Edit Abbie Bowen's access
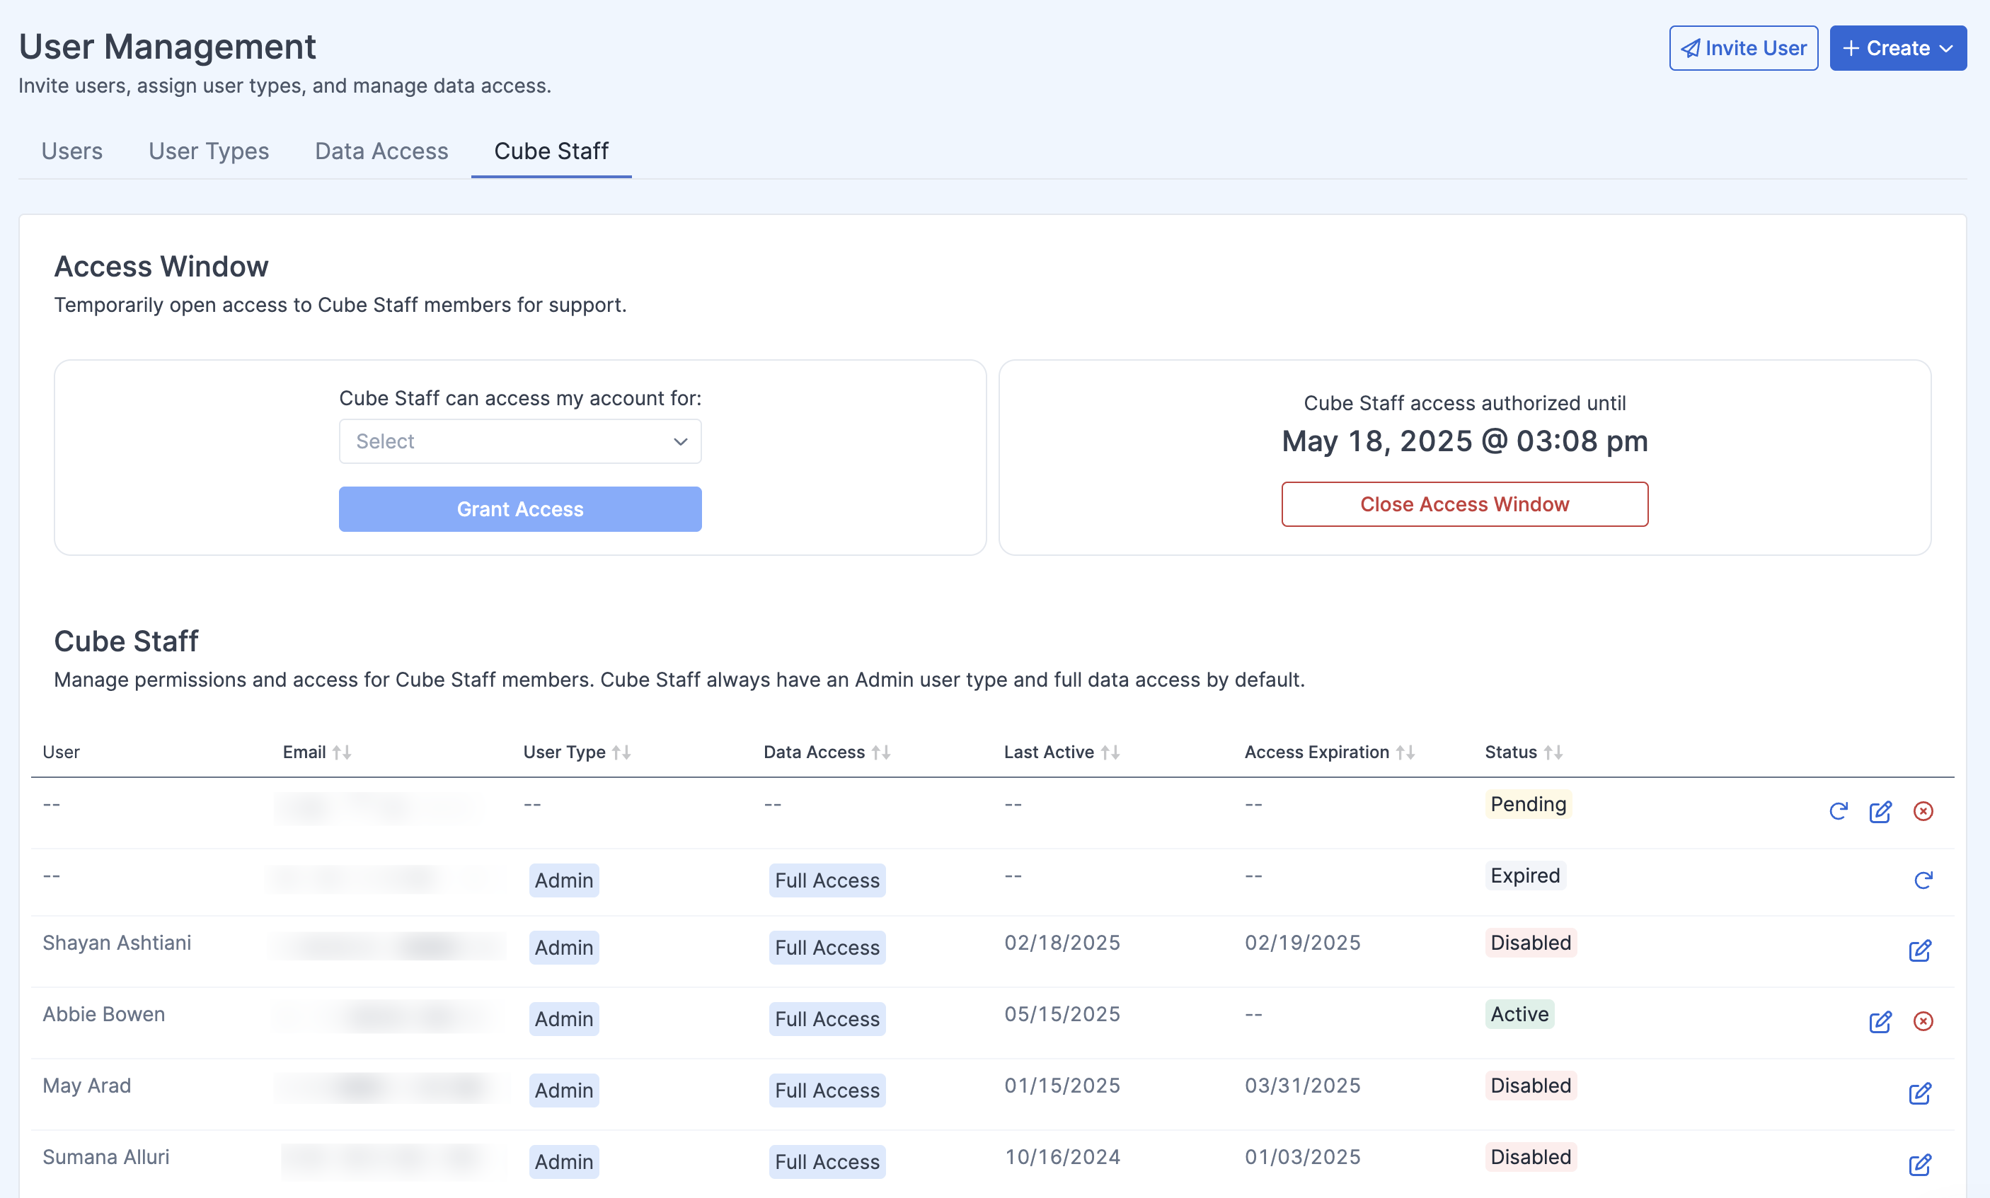This screenshot has width=1990, height=1198. click(x=1880, y=1022)
